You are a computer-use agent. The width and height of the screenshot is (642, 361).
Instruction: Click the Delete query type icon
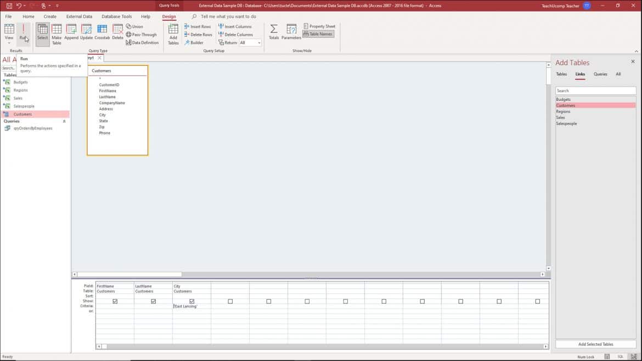[x=117, y=32]
